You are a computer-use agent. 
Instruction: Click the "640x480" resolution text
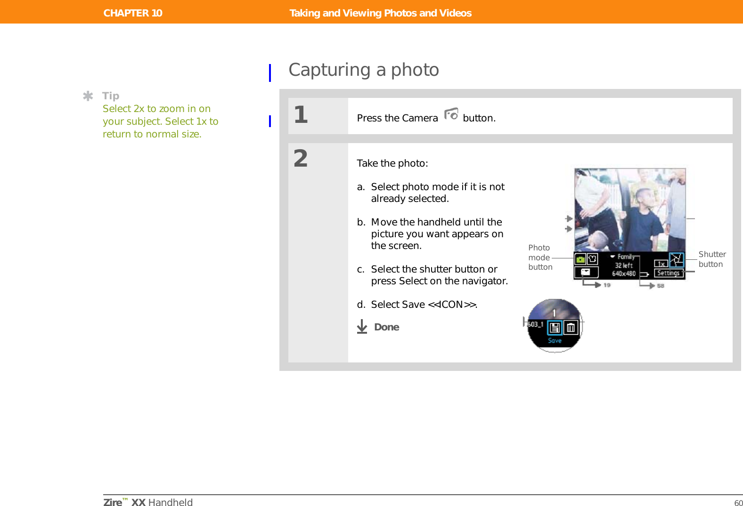624,273
